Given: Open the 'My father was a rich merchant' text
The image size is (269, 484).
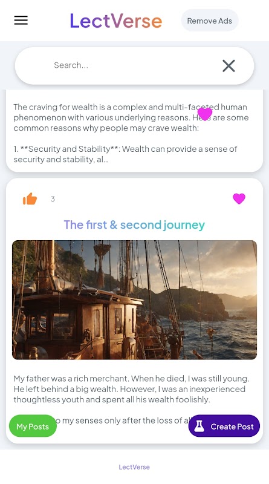Looking at the screenshot, I should [x=131, y=389].
